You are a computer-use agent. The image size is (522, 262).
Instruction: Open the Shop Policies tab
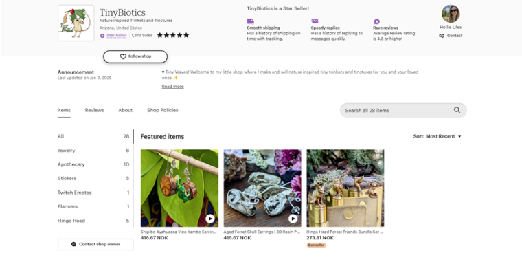tap(163, 110)
